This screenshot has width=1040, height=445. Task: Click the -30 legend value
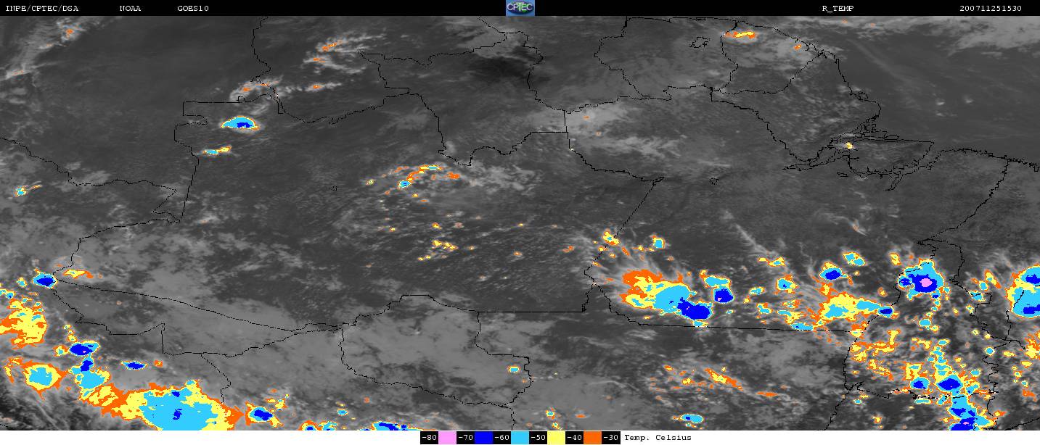610,438
